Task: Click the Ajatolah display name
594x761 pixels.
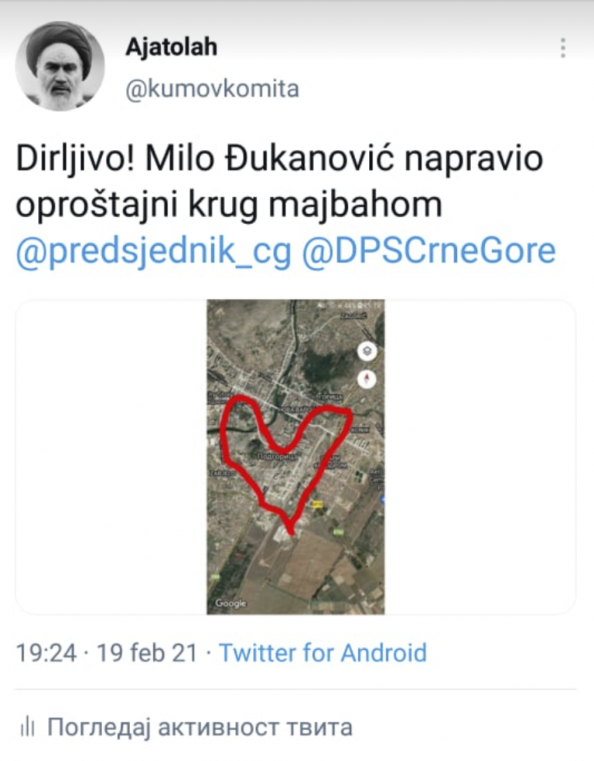Action: point(171,47)
